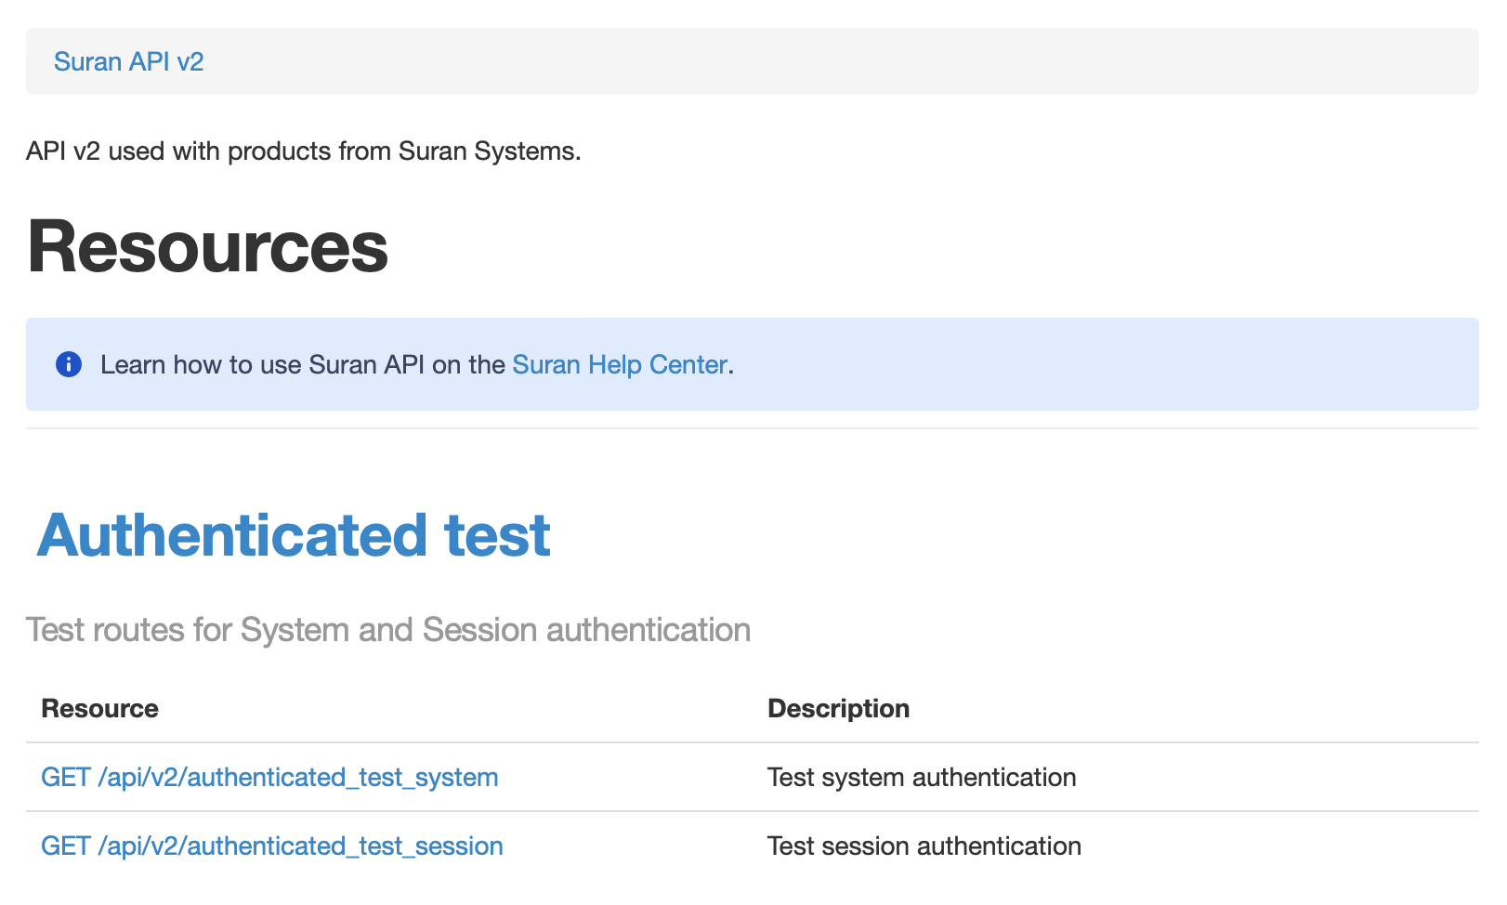Click the 'Test system authentication' description cell
Screen dimensions: 1507x905
pos(922,777)
